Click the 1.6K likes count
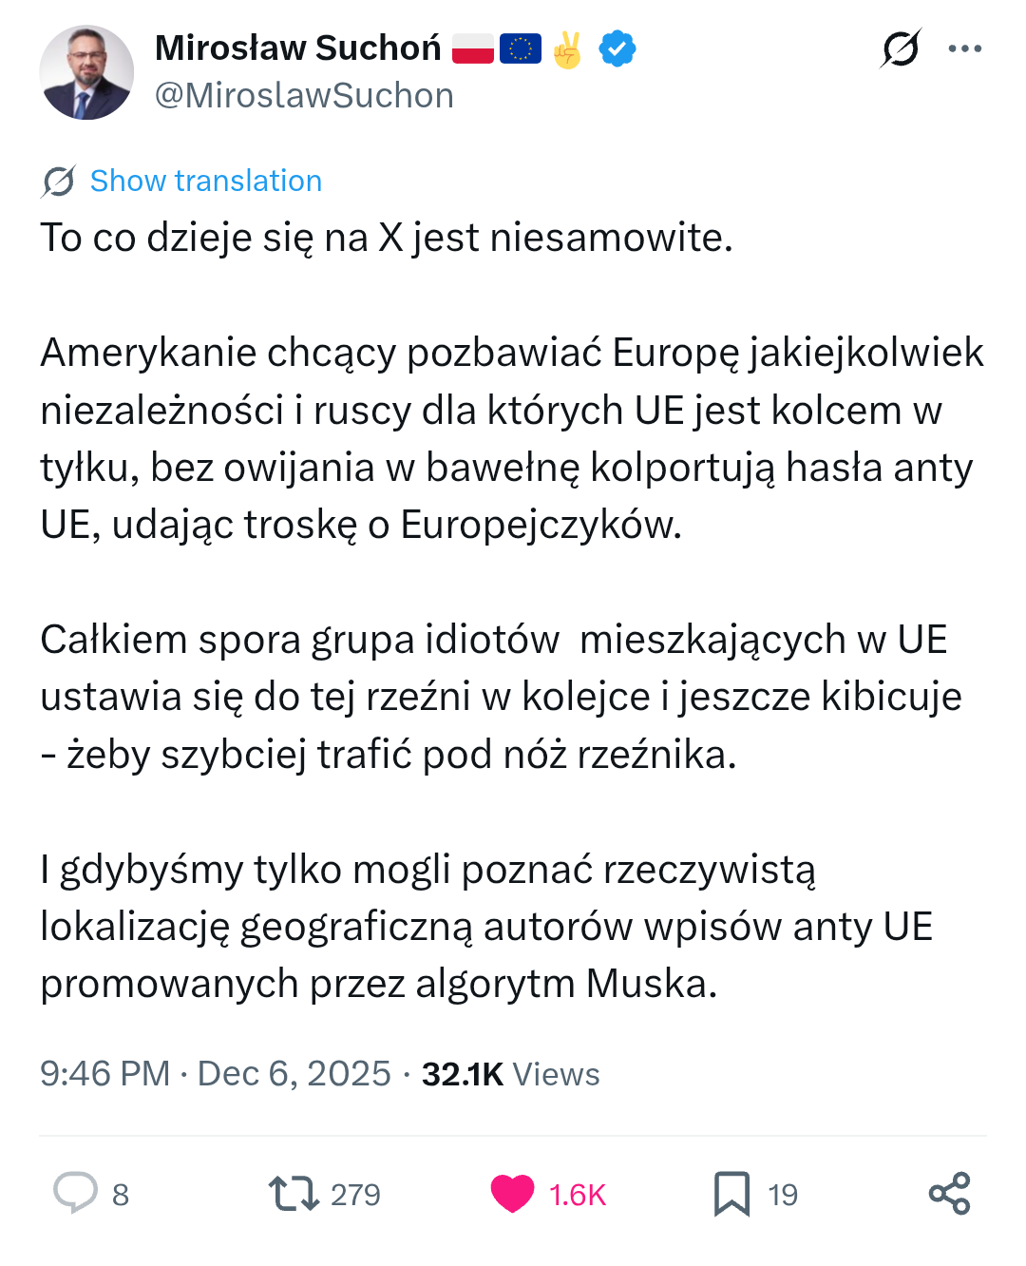Image resolution: width=1026 pixels, height=1266 pixels. coord(577,1195)
